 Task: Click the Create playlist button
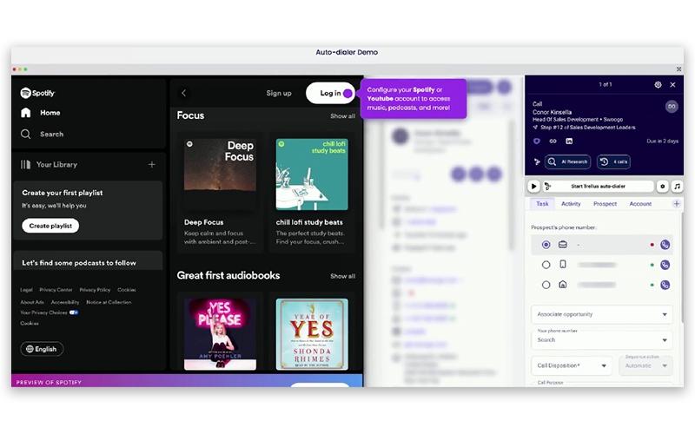[50, 226]
